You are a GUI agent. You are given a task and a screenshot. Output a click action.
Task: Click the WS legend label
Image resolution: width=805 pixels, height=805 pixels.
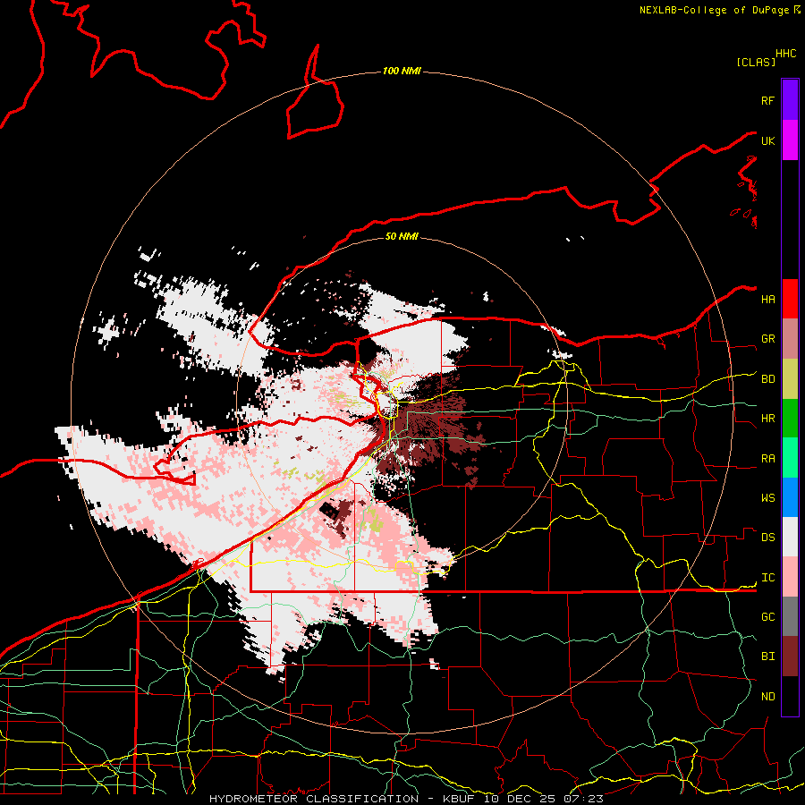(767, 497)
